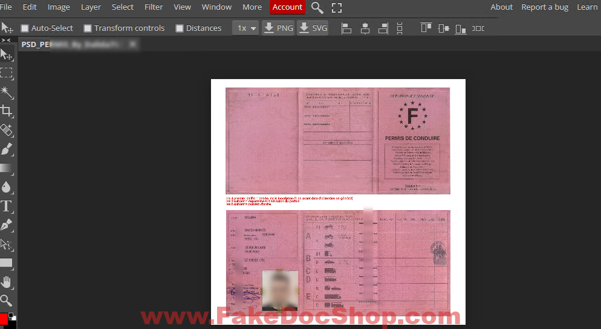Select the Blur droplet tool
The width and height of the screenshot is (601, 329).
7,187
